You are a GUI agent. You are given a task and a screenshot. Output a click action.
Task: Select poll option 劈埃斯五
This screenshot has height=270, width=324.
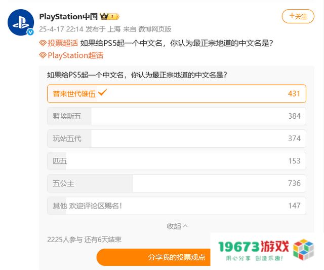point(177,116)
